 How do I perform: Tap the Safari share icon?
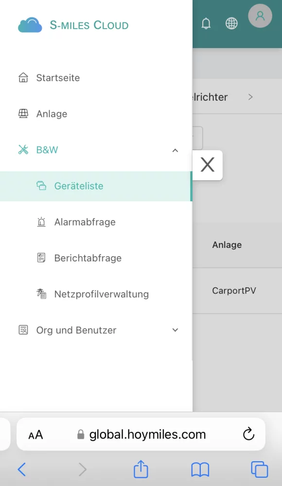coord(141,469)
